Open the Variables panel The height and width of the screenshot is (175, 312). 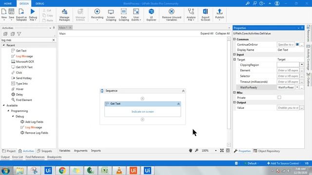coord(65,151)
